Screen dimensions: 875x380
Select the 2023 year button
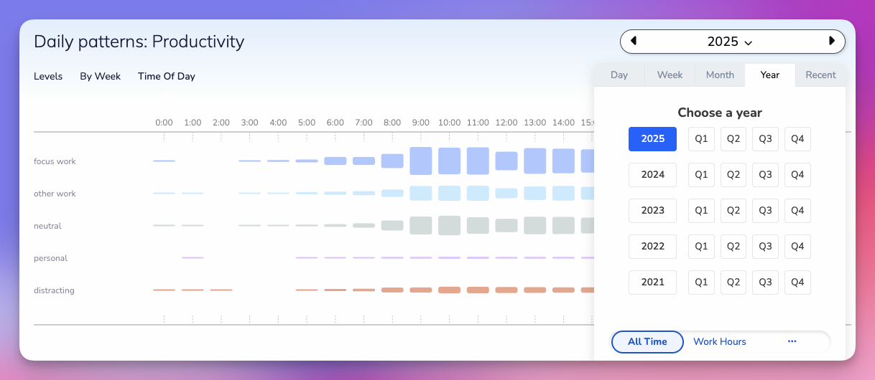pyautogui.click(x=652, y=211)
